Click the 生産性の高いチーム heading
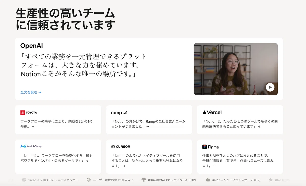Viewport: 306px width, 186px height. click(65, 13)
